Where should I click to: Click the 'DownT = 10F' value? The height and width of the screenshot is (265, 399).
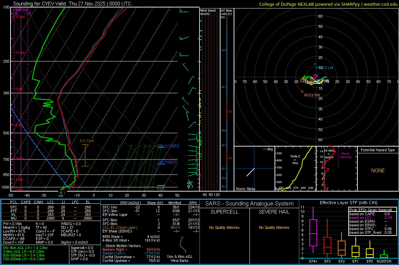[14, 242]
